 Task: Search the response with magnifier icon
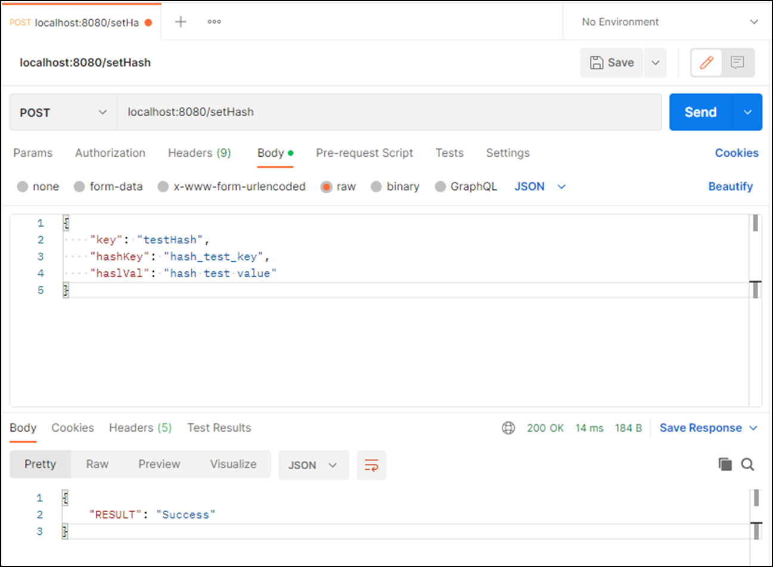click(747, 464)
